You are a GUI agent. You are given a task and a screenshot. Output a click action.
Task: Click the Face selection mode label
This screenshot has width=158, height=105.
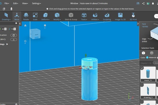(x=144, y=24)
